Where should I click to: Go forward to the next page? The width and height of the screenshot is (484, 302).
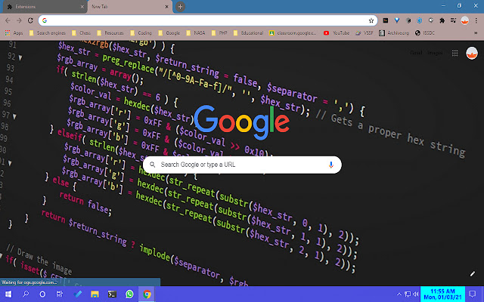(x=19, y=20)
